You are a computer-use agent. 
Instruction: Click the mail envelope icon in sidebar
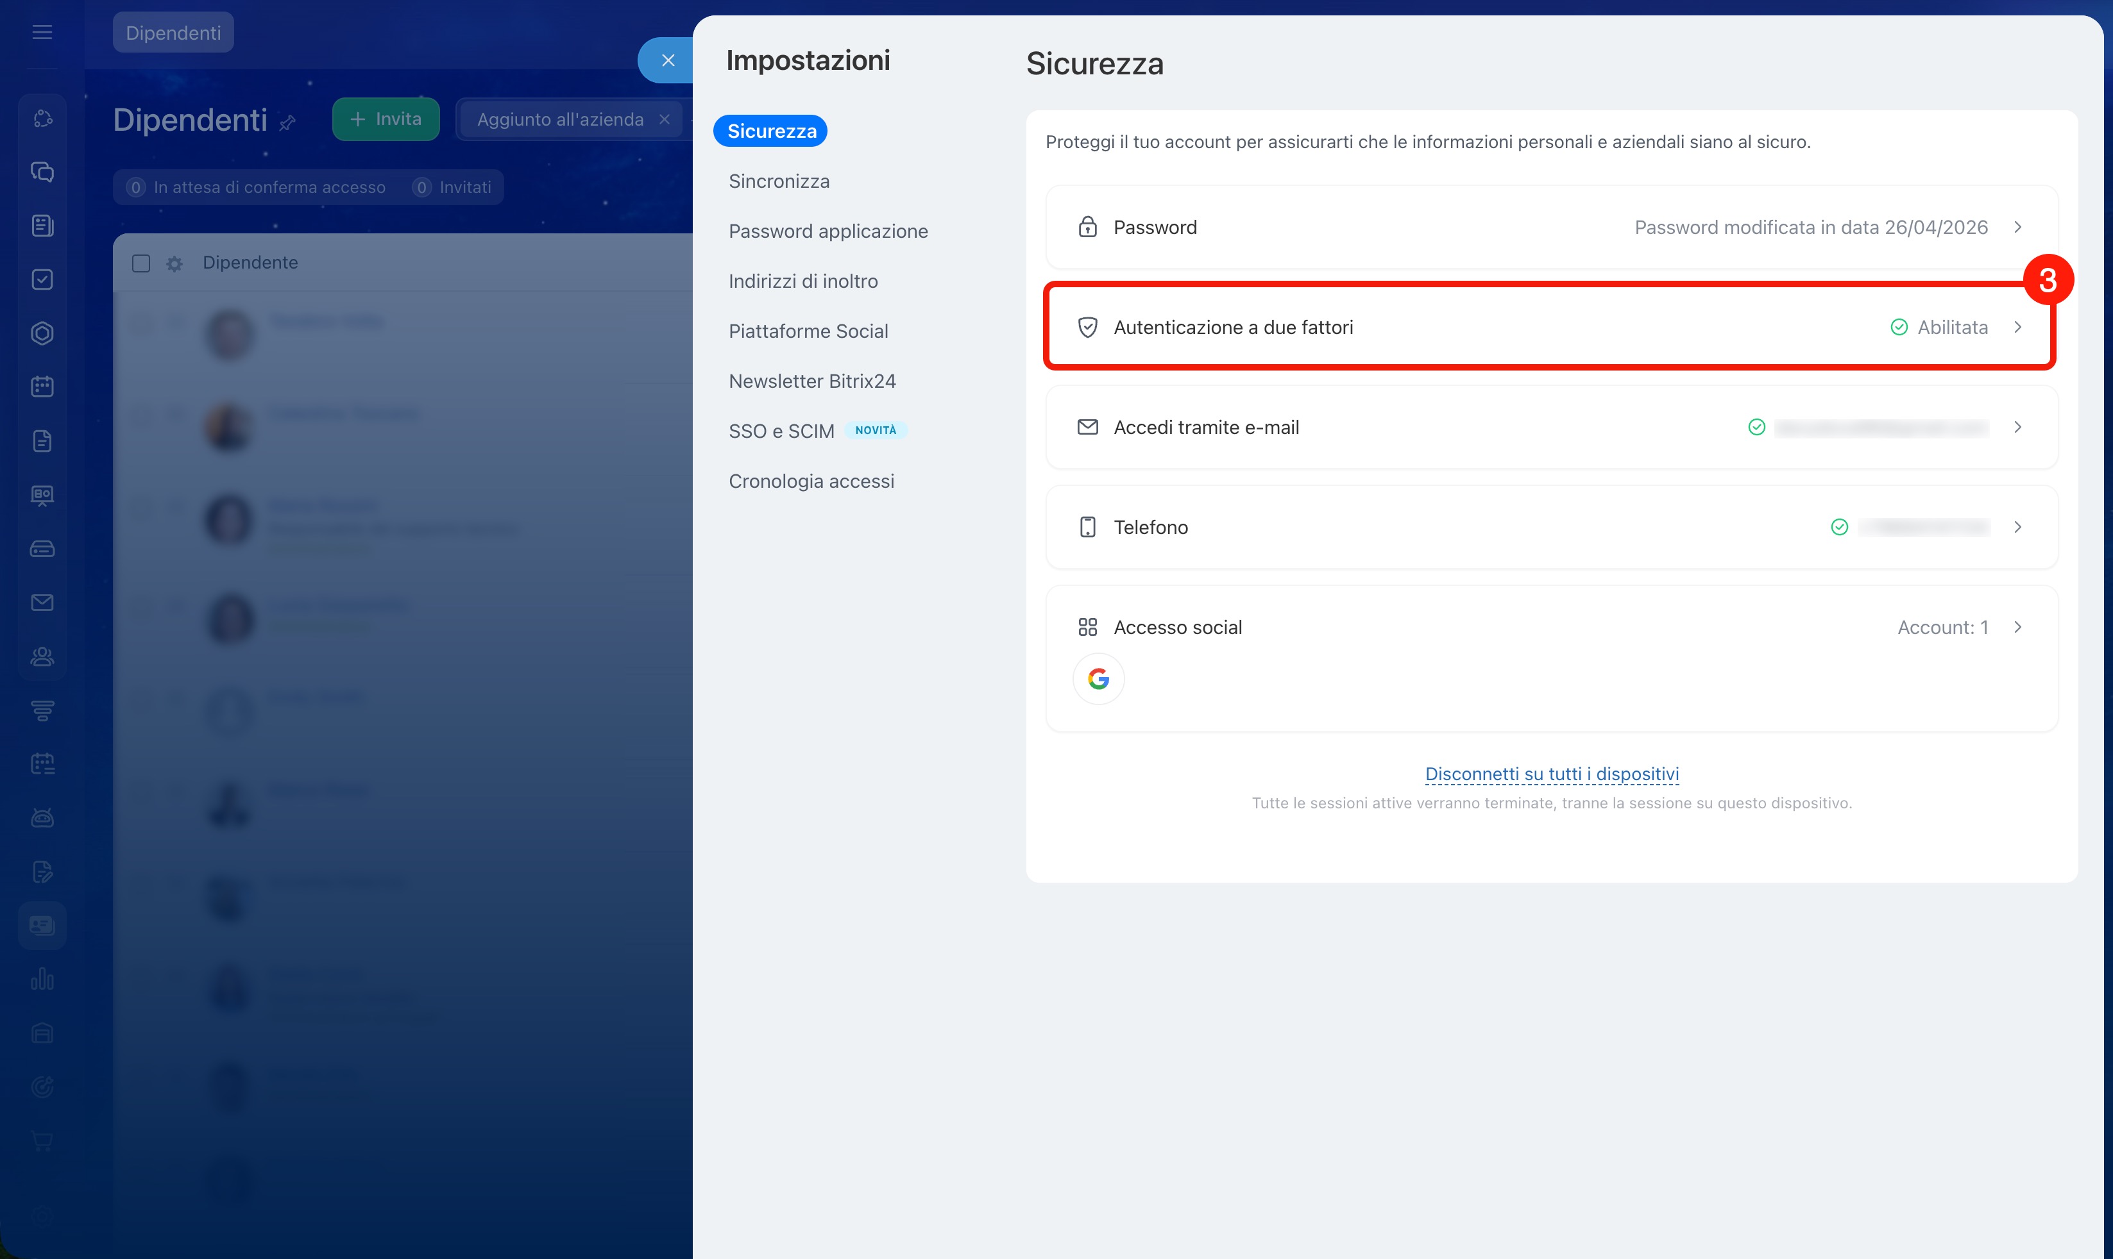click(x=42, y=603)
